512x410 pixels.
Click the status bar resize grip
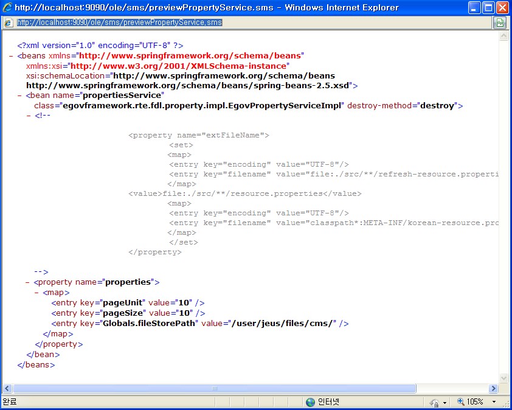click(506, 404)
